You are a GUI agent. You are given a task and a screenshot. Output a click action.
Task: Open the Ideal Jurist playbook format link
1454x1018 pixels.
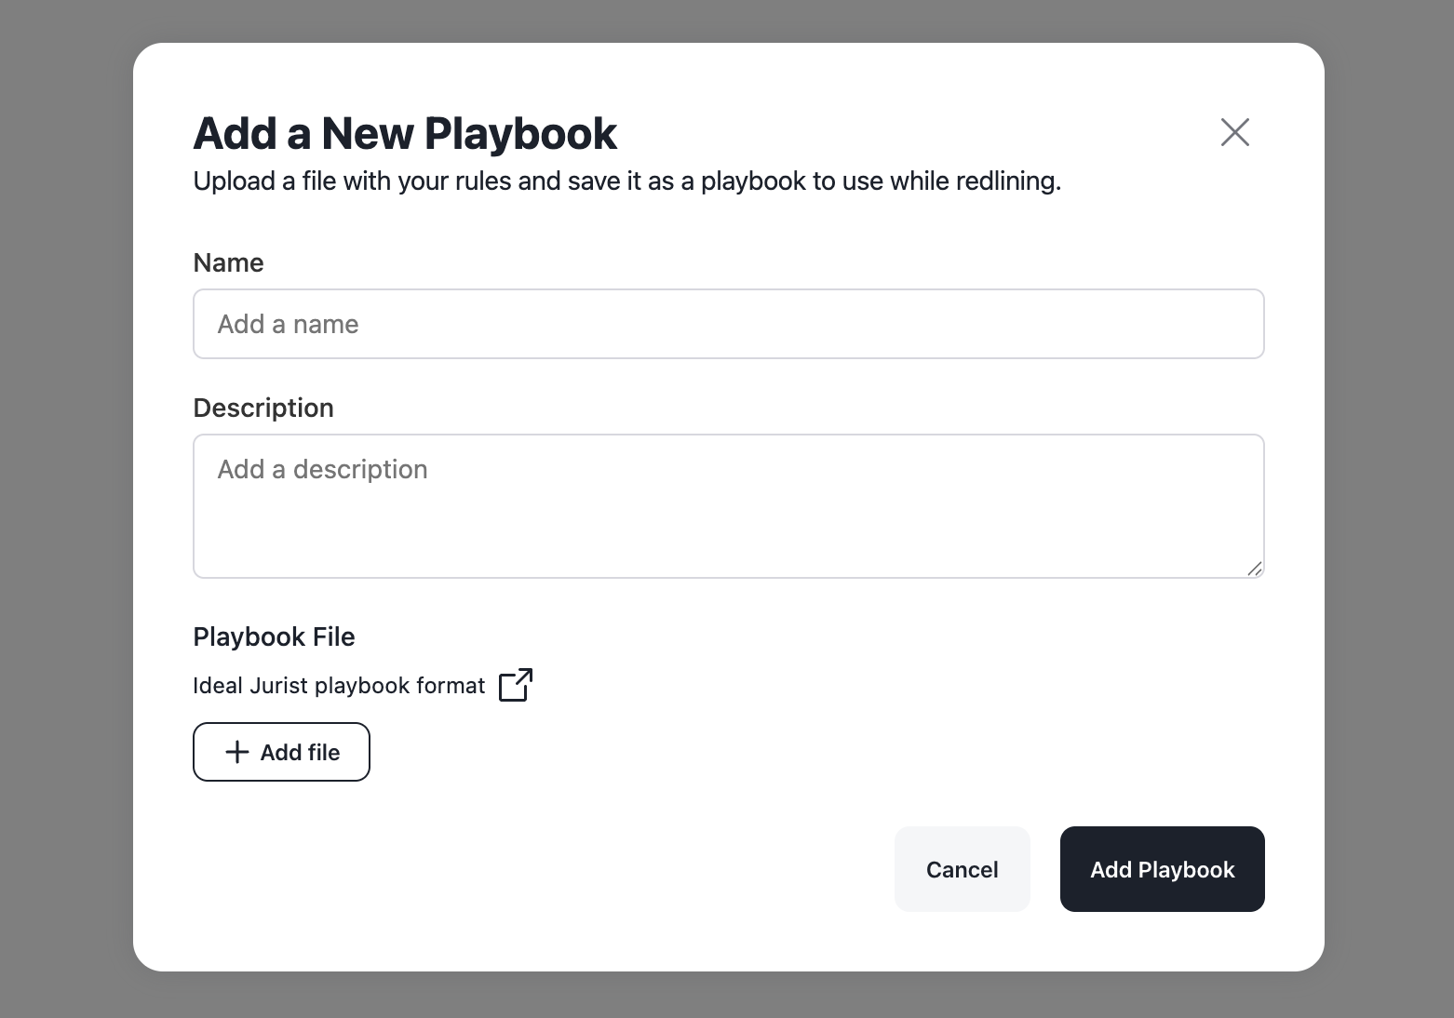tap(339, 686)
